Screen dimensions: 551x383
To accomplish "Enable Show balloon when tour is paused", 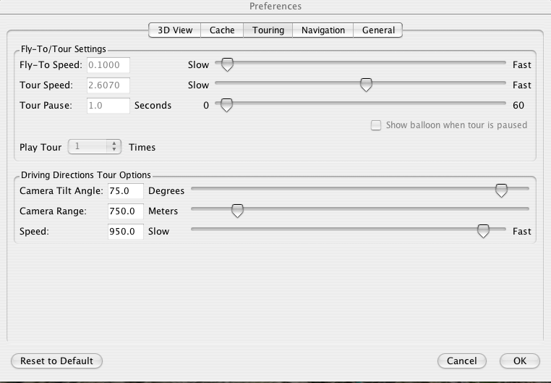I will [376, 125].
